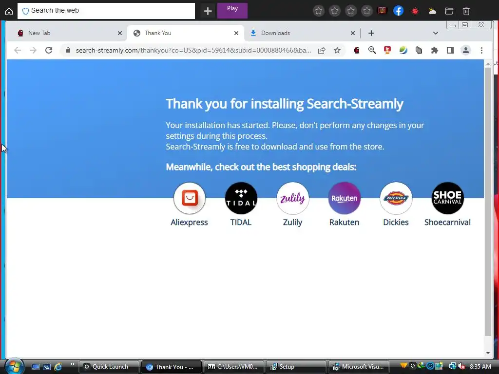The image size is (499, 374).
Task: Close the Downloads tab
Action: [x=353, y=33]
